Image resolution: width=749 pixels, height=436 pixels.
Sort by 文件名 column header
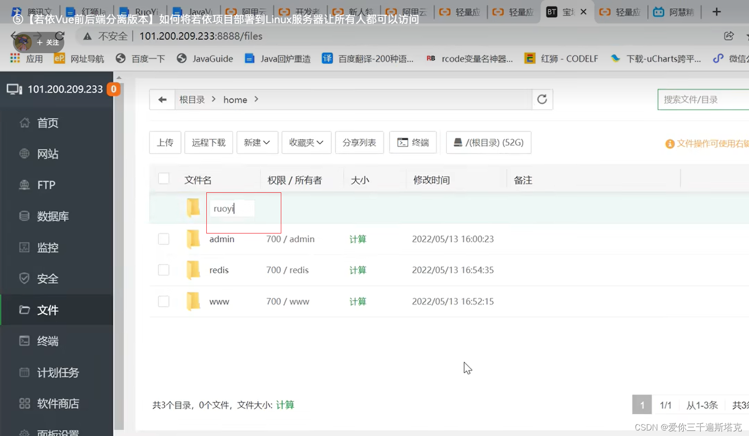(198, 180)
